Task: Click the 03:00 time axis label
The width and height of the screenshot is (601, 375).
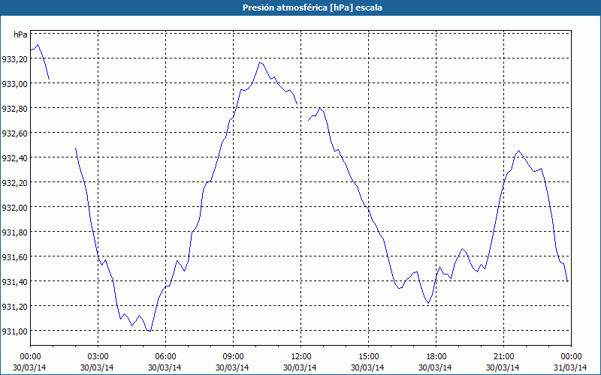Action: point(98,357)
